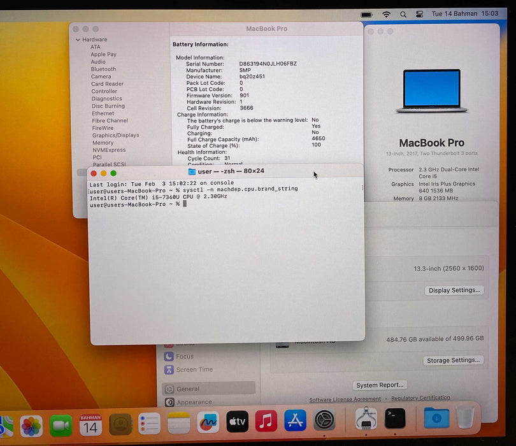This screenshot has width=516, height=446.
Task: Click the Storage Settings button
Action: tap(453, 361)
